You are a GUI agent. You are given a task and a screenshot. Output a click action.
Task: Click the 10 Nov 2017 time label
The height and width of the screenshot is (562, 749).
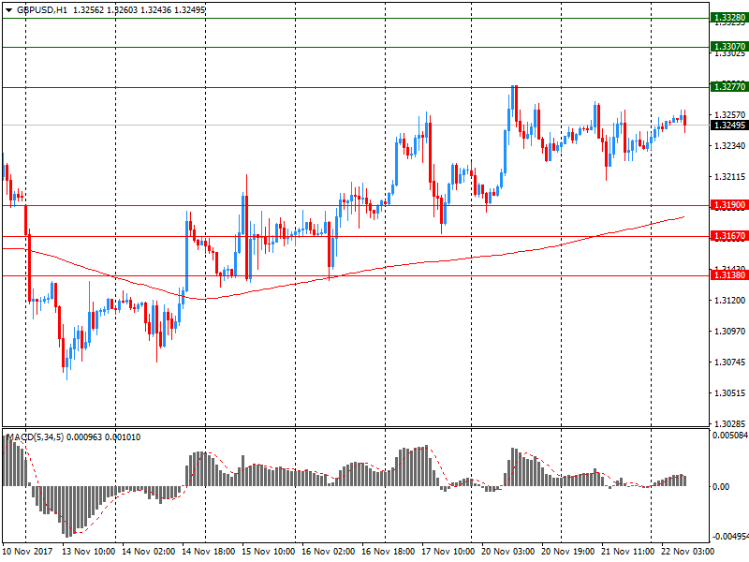click(27, 552)
